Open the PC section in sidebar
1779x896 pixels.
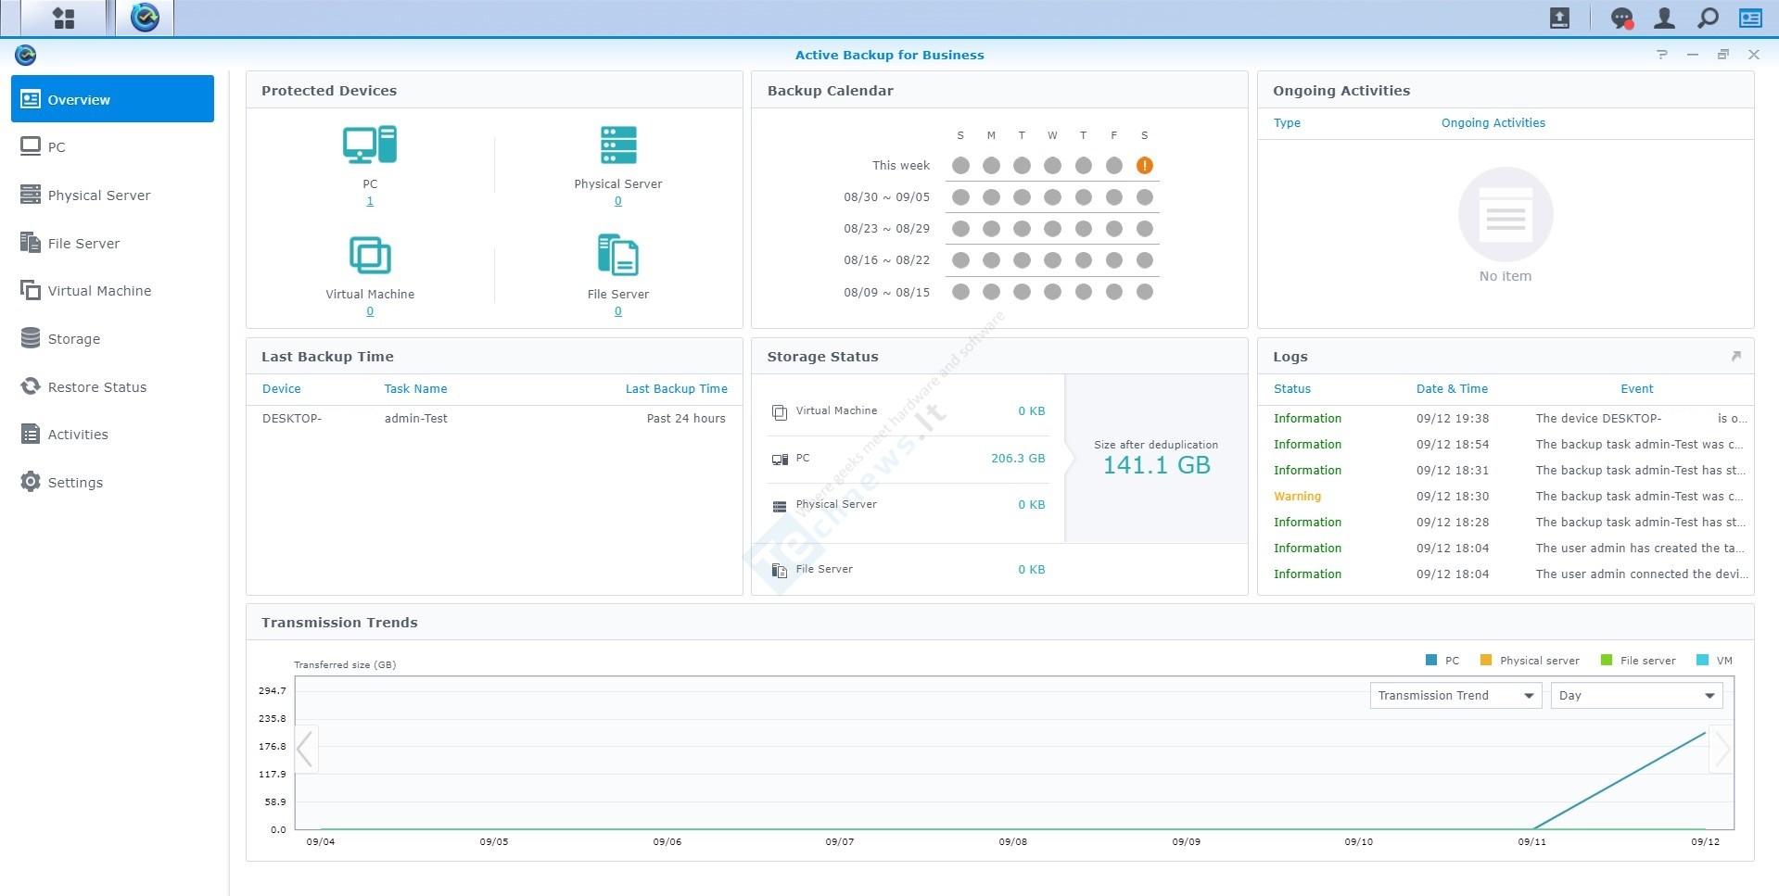[112, 146]
